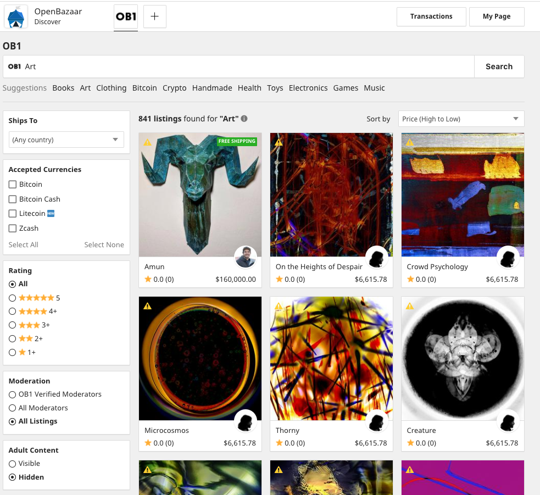Open seller avatar on Thorny card
The height and width of the screenshot is (495, 540).
pos(377,421)
